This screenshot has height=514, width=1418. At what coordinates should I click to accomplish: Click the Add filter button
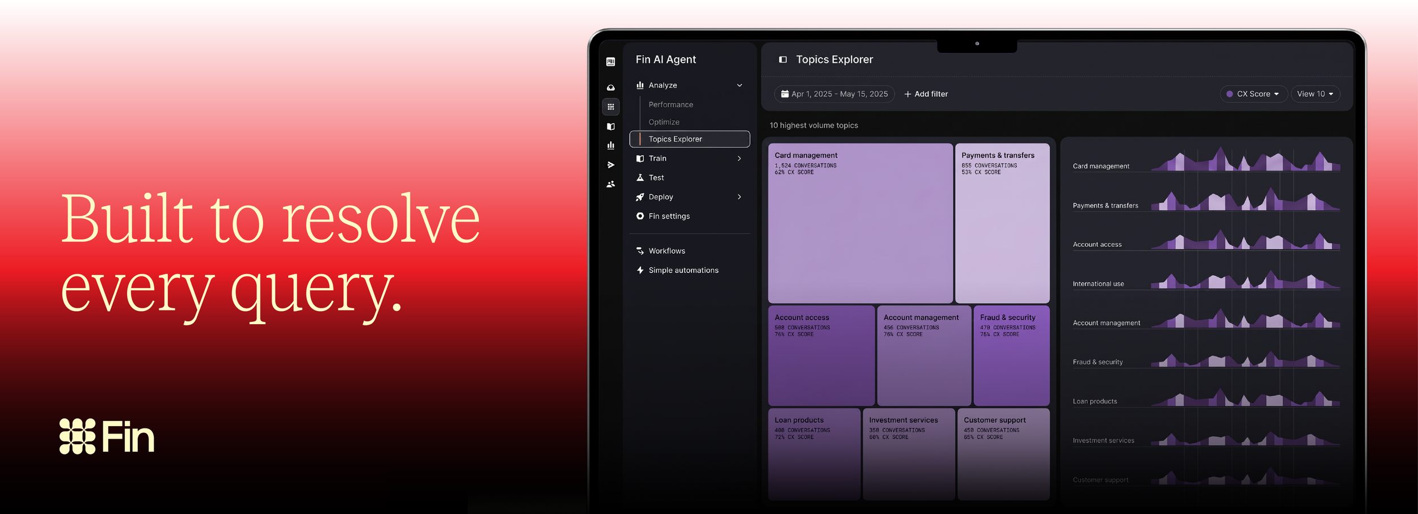926,94
